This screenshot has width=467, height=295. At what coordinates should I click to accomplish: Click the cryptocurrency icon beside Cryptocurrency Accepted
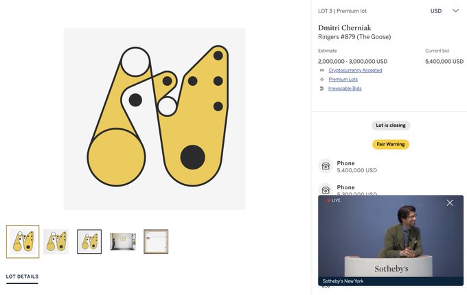coord(321,71)
